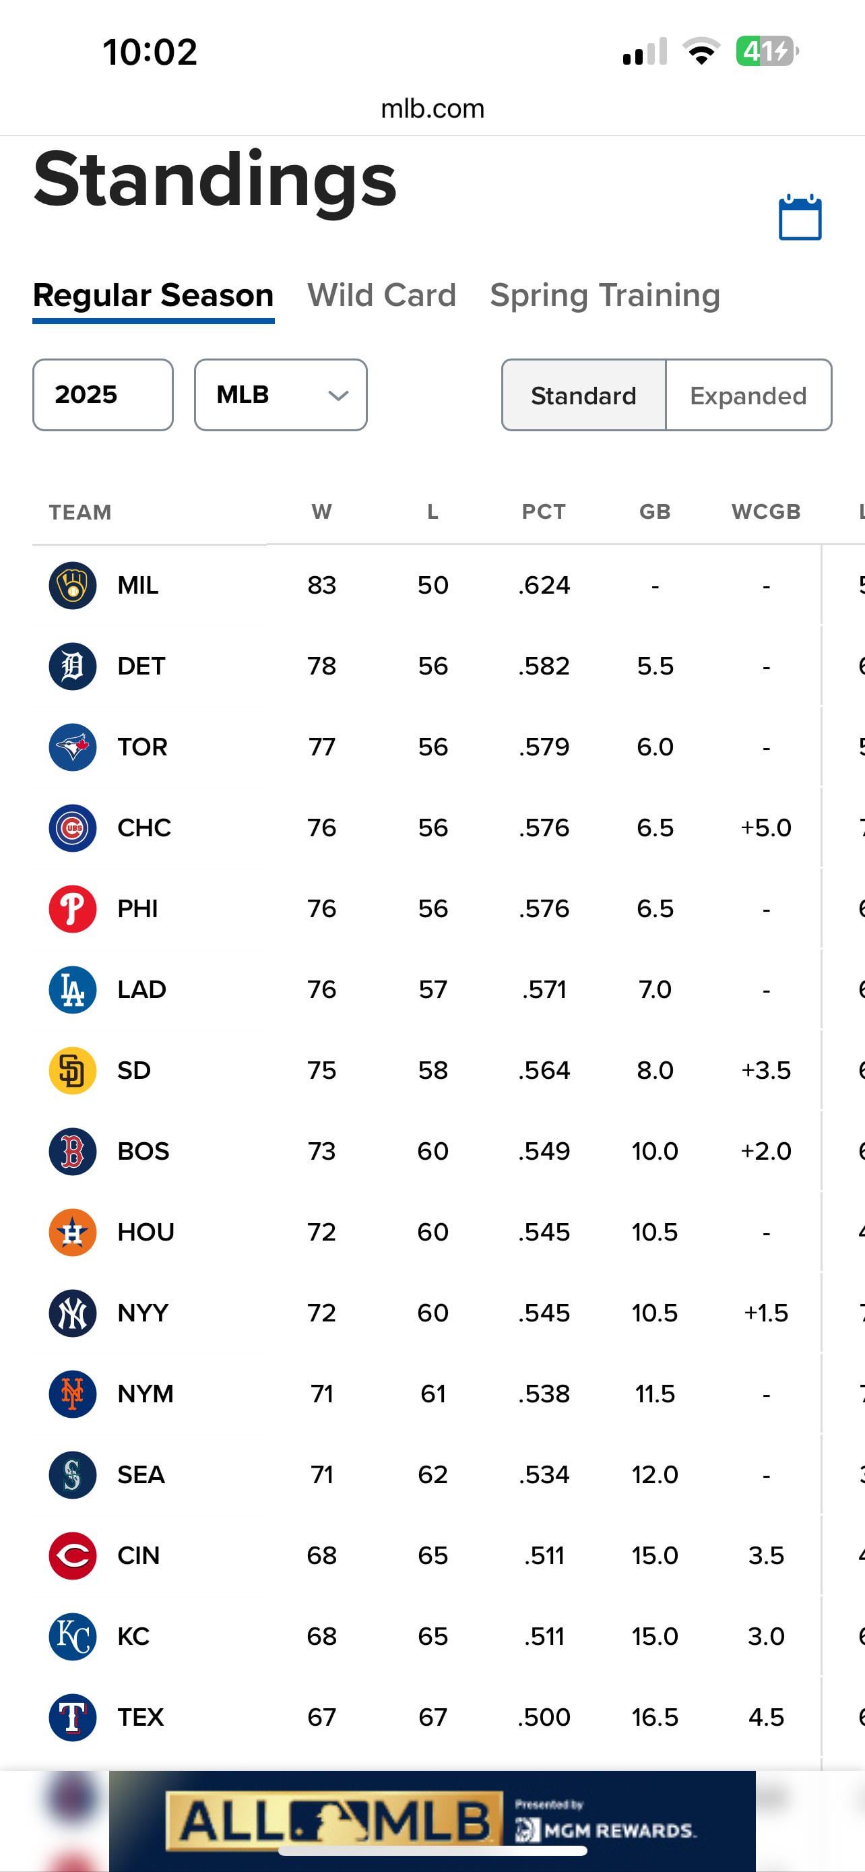The image size is (865, 1872).
Task: Tap the Dodgers LA logo
Action: [73, 990]
